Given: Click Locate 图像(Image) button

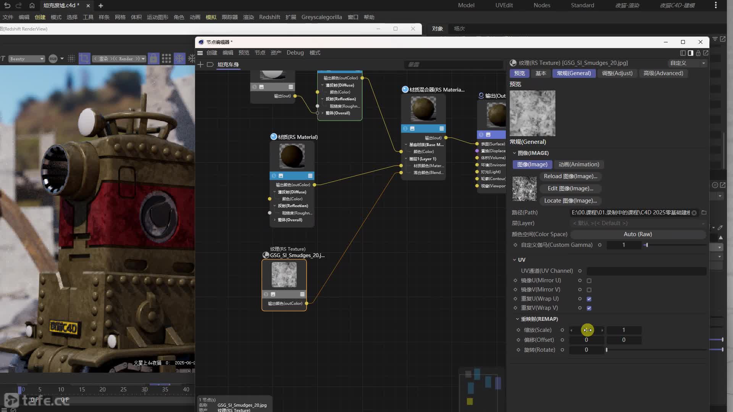Looking at the screenshot, I should 570,201.
